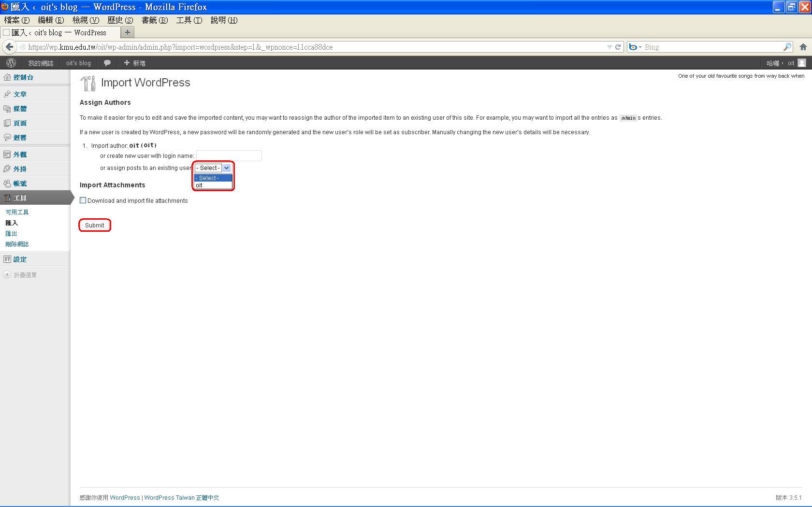The height and width of the screenshot is (507, 812).
Task: Open the 編輯 (E) menu
Action: click(x=51, y=20)
